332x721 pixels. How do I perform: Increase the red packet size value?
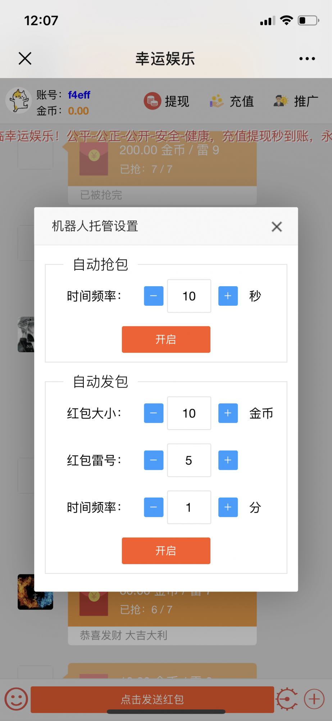click(x=228, y=413)
